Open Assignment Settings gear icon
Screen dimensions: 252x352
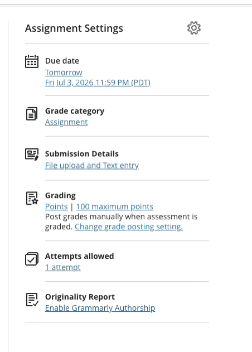pyautogui.click(x=194, y=28)
